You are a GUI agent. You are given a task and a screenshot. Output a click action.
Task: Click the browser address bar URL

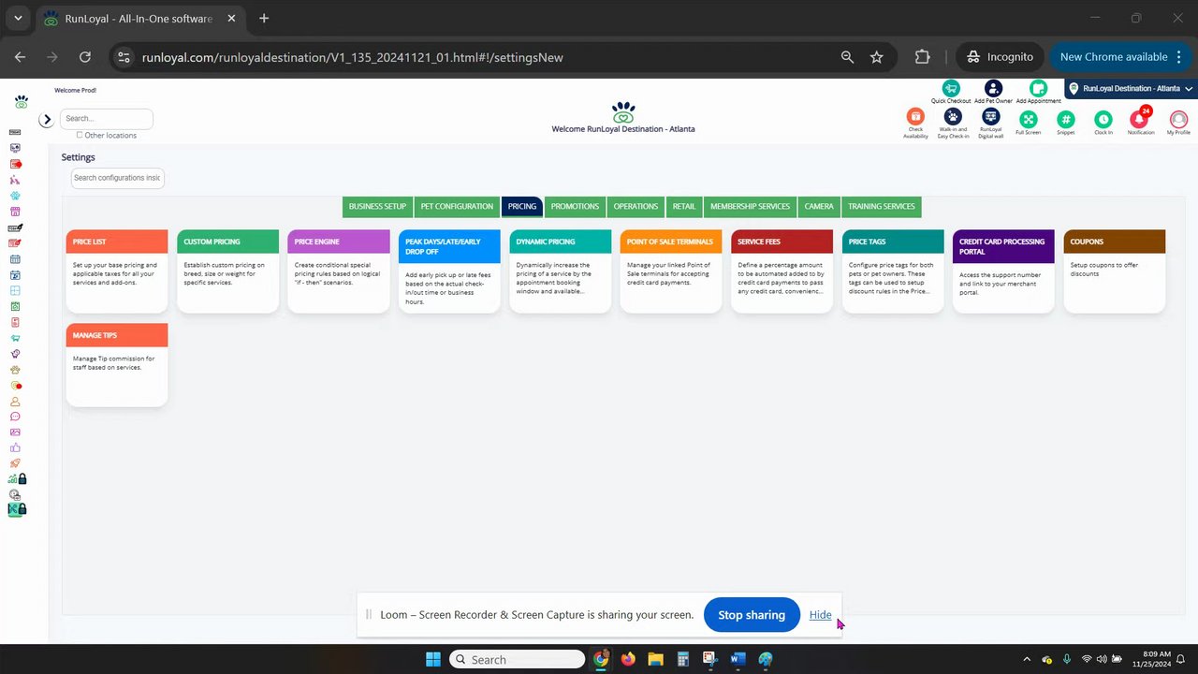353,57
